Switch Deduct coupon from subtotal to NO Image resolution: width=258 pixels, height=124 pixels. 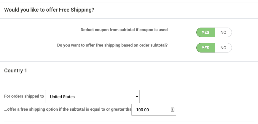223,32
